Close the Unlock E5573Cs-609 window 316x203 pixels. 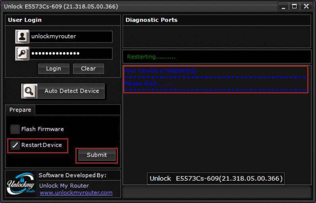pos(306,6)
